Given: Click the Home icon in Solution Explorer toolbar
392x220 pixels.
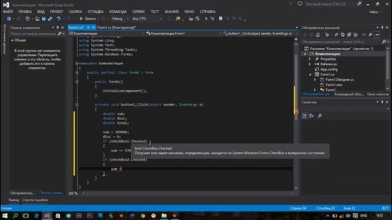Looking at the screenshot, I should 318,35.
